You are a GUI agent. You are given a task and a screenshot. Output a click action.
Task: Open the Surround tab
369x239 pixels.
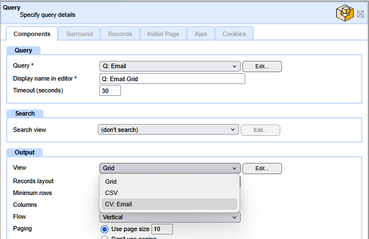tap(79, 34)
